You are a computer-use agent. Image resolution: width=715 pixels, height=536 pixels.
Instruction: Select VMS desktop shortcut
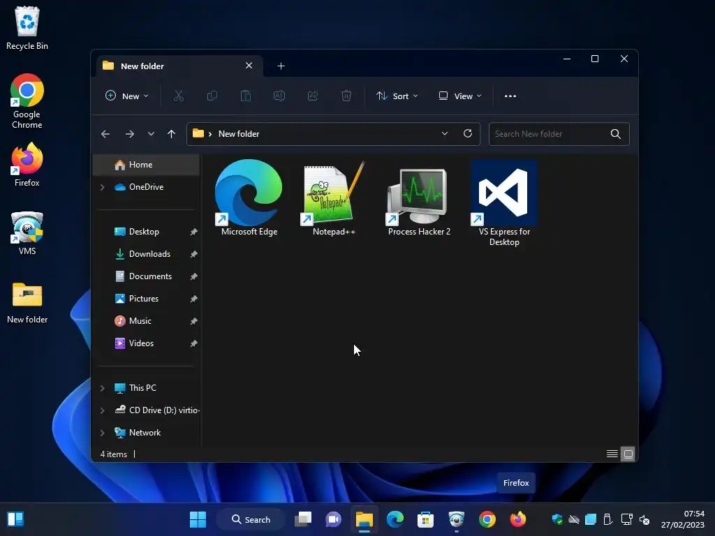click(27, 233)
